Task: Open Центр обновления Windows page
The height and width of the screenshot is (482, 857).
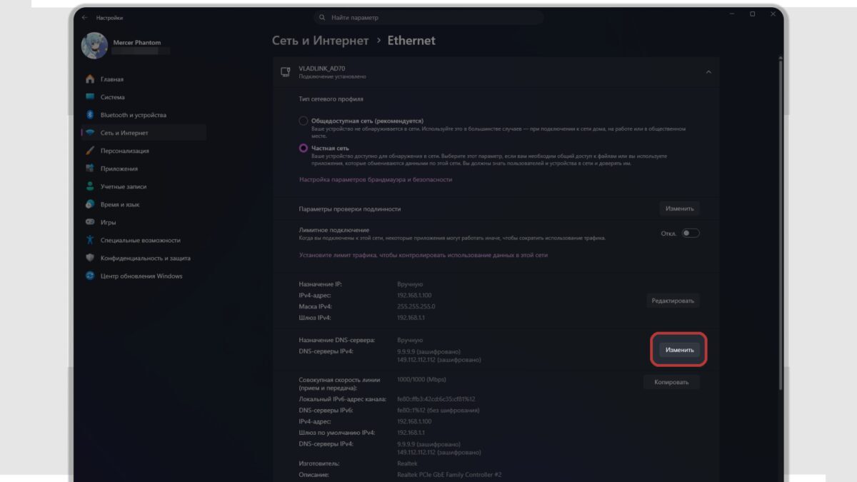Action: [143, 276]
